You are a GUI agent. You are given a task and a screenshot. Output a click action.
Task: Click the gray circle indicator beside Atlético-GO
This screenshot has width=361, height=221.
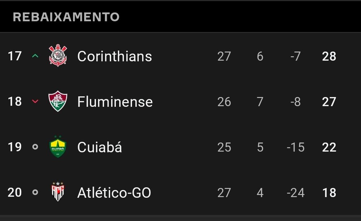point(35,192)
